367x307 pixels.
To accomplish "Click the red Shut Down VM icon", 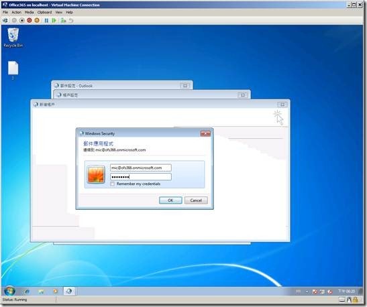I will click(30, 21).
